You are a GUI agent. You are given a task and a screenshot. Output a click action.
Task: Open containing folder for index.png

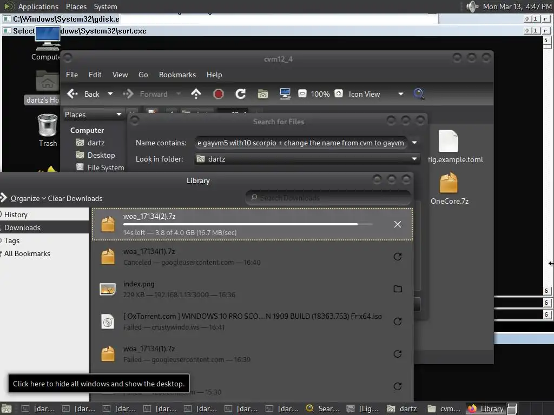click(398, 289)
